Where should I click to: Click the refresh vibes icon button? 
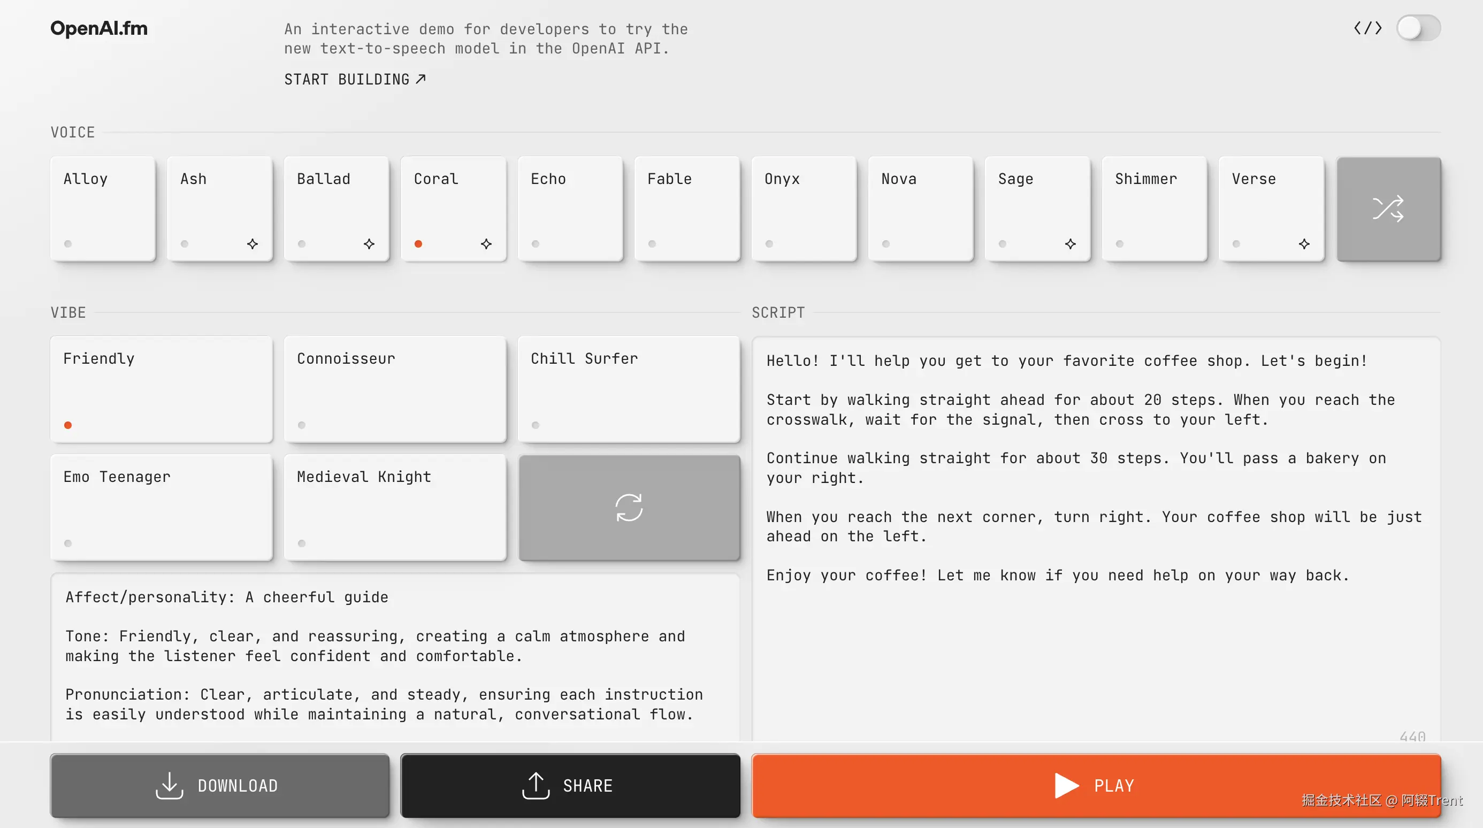[x=629, y=508]
